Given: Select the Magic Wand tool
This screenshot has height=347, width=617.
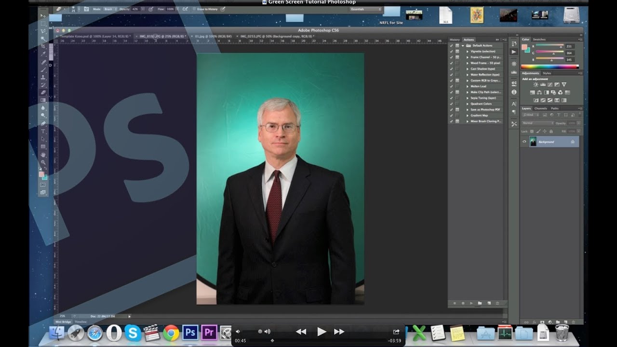Looking at the screenshot, I should (43, 39).
